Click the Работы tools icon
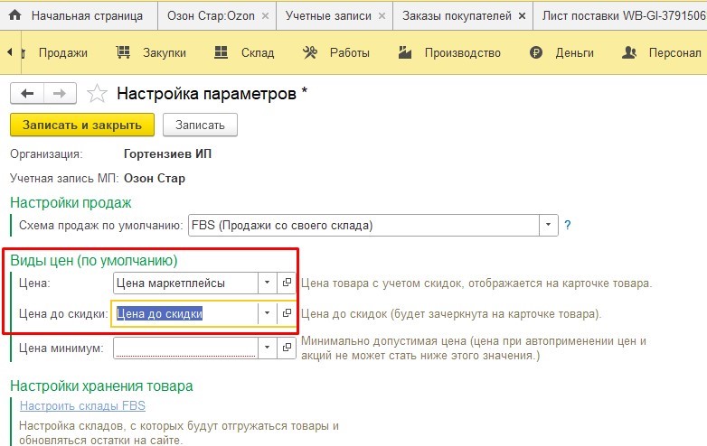 pos(310,52)
